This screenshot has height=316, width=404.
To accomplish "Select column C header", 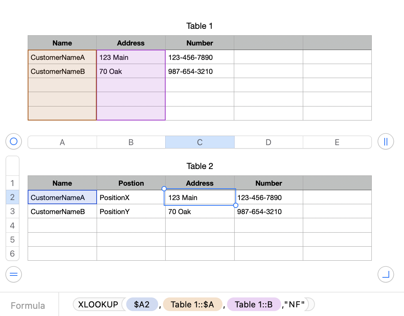I will [x=200, y=142].
